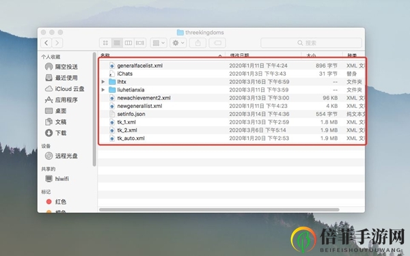Screen dimensions: 410x256
Task: Expand the liuhetianxia folder disclosure triangle
Action: pyautogui.click(x=103, y=90)
